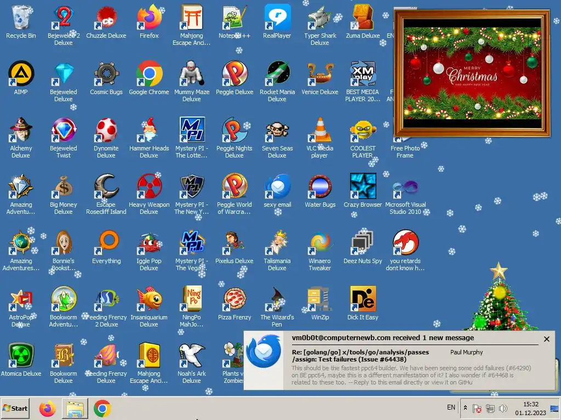This screenshot has width=561, height=420.
Task: Open Dick It Easy desktop icon
Action: pos(363,304)
